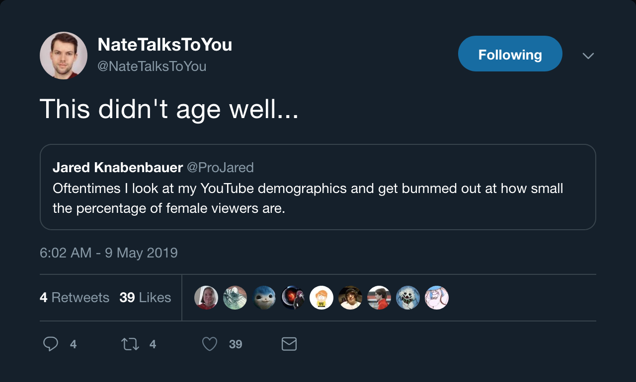Open NateTalksToYou's profile picture

(x=63, y=55)
